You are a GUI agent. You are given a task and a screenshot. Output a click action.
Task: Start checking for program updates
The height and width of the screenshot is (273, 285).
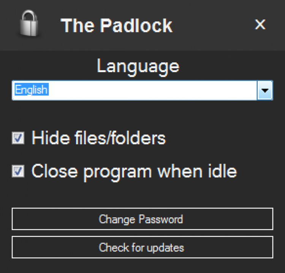click(x=142, y=248)
